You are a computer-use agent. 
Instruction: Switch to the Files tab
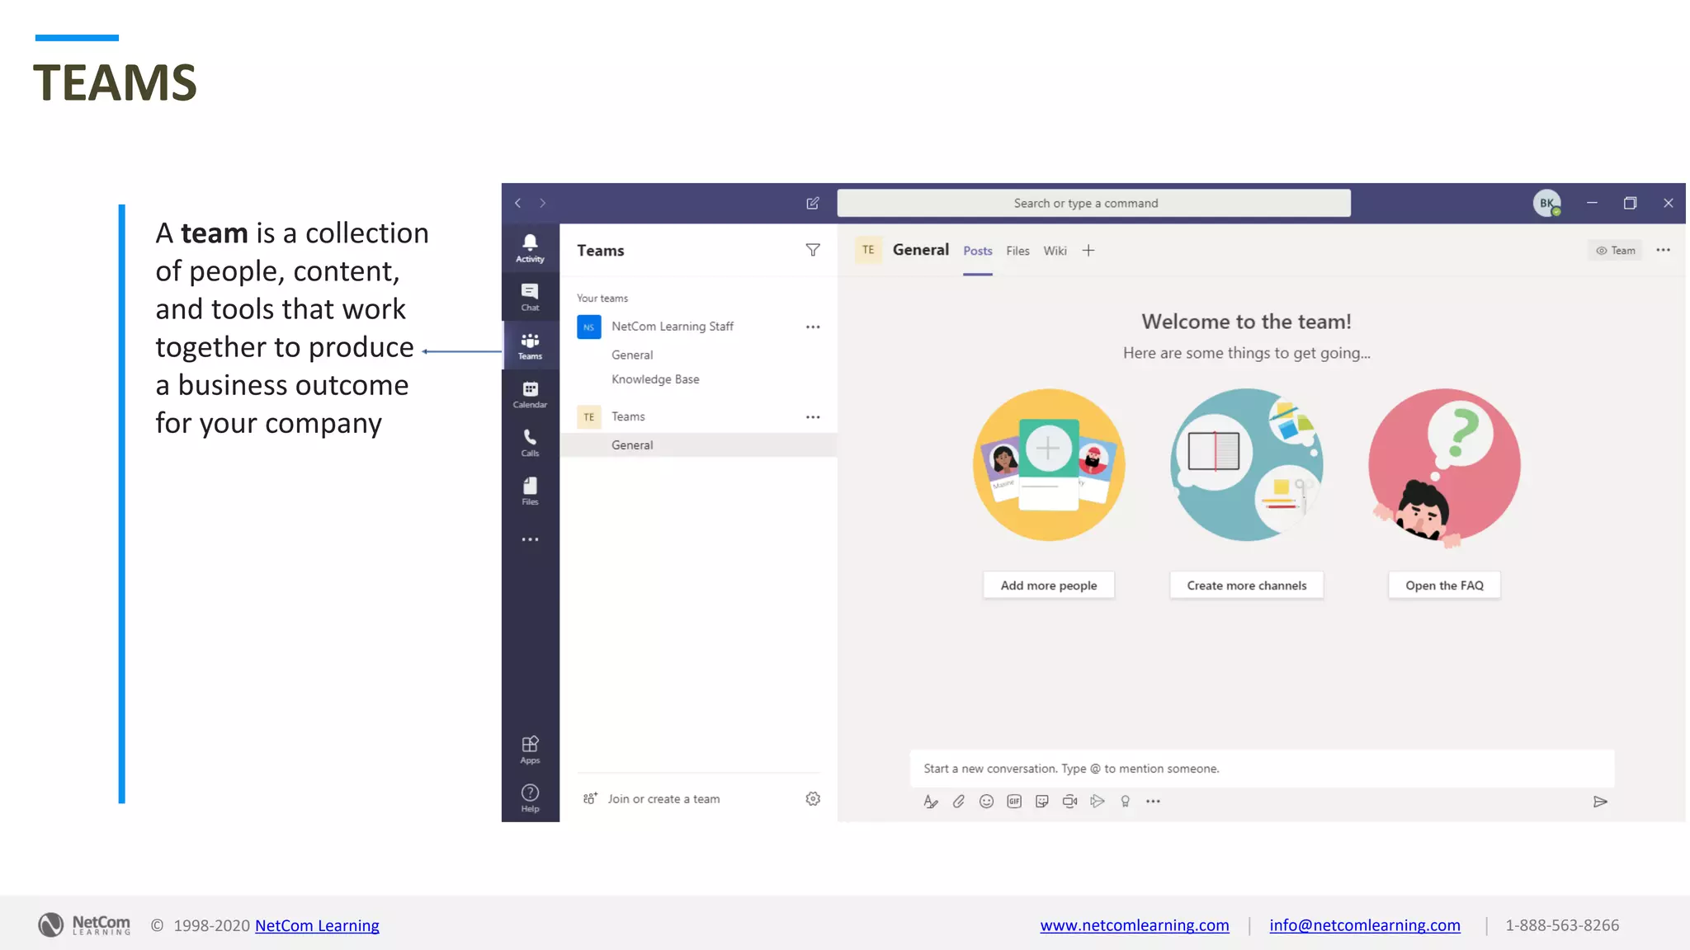[x=1017, y=251]
